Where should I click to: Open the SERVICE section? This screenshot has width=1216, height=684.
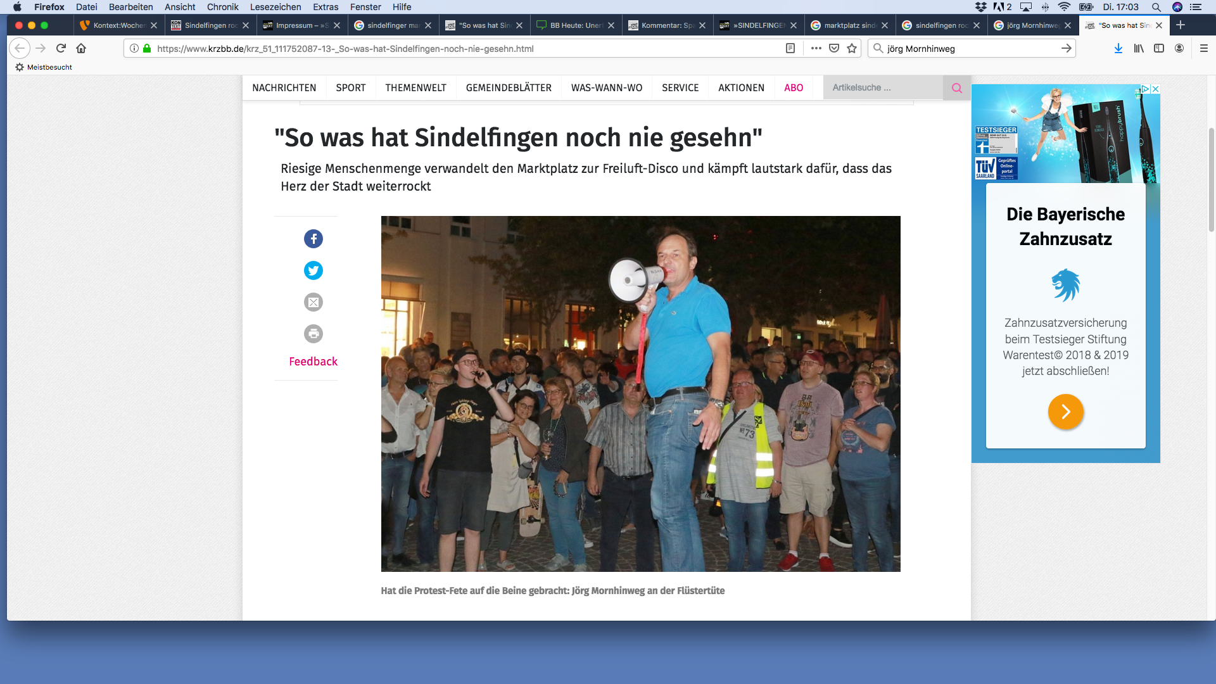680,88
